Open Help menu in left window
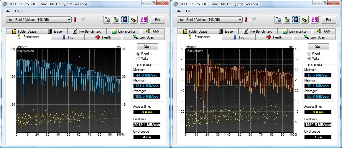The height and width of the screenshot is (148, 342). point(19,11)
